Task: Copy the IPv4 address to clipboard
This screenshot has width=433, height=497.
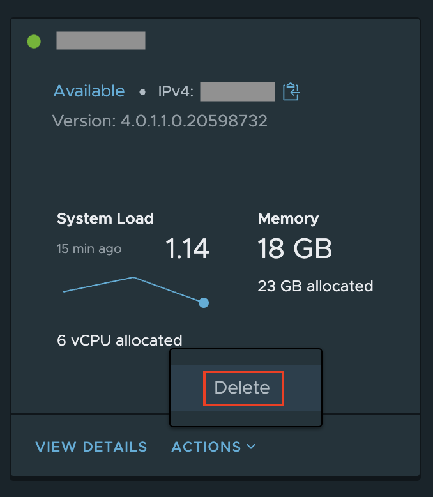Action: (x=291, y=91)
